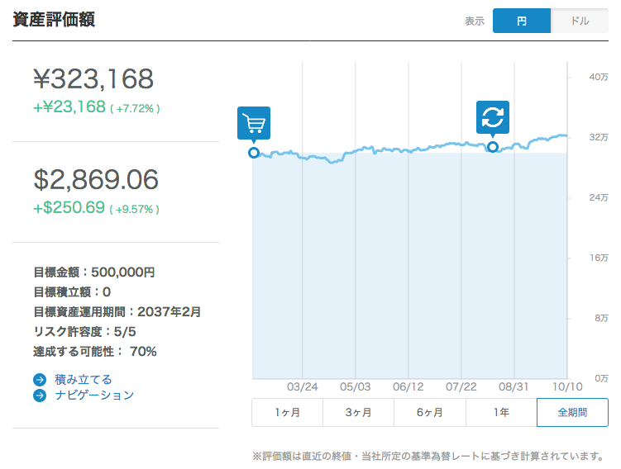This screenshot has width=621, height=469.
Task: Click the arrow icon beside ナビゲーション
Action: coord(40,396)
